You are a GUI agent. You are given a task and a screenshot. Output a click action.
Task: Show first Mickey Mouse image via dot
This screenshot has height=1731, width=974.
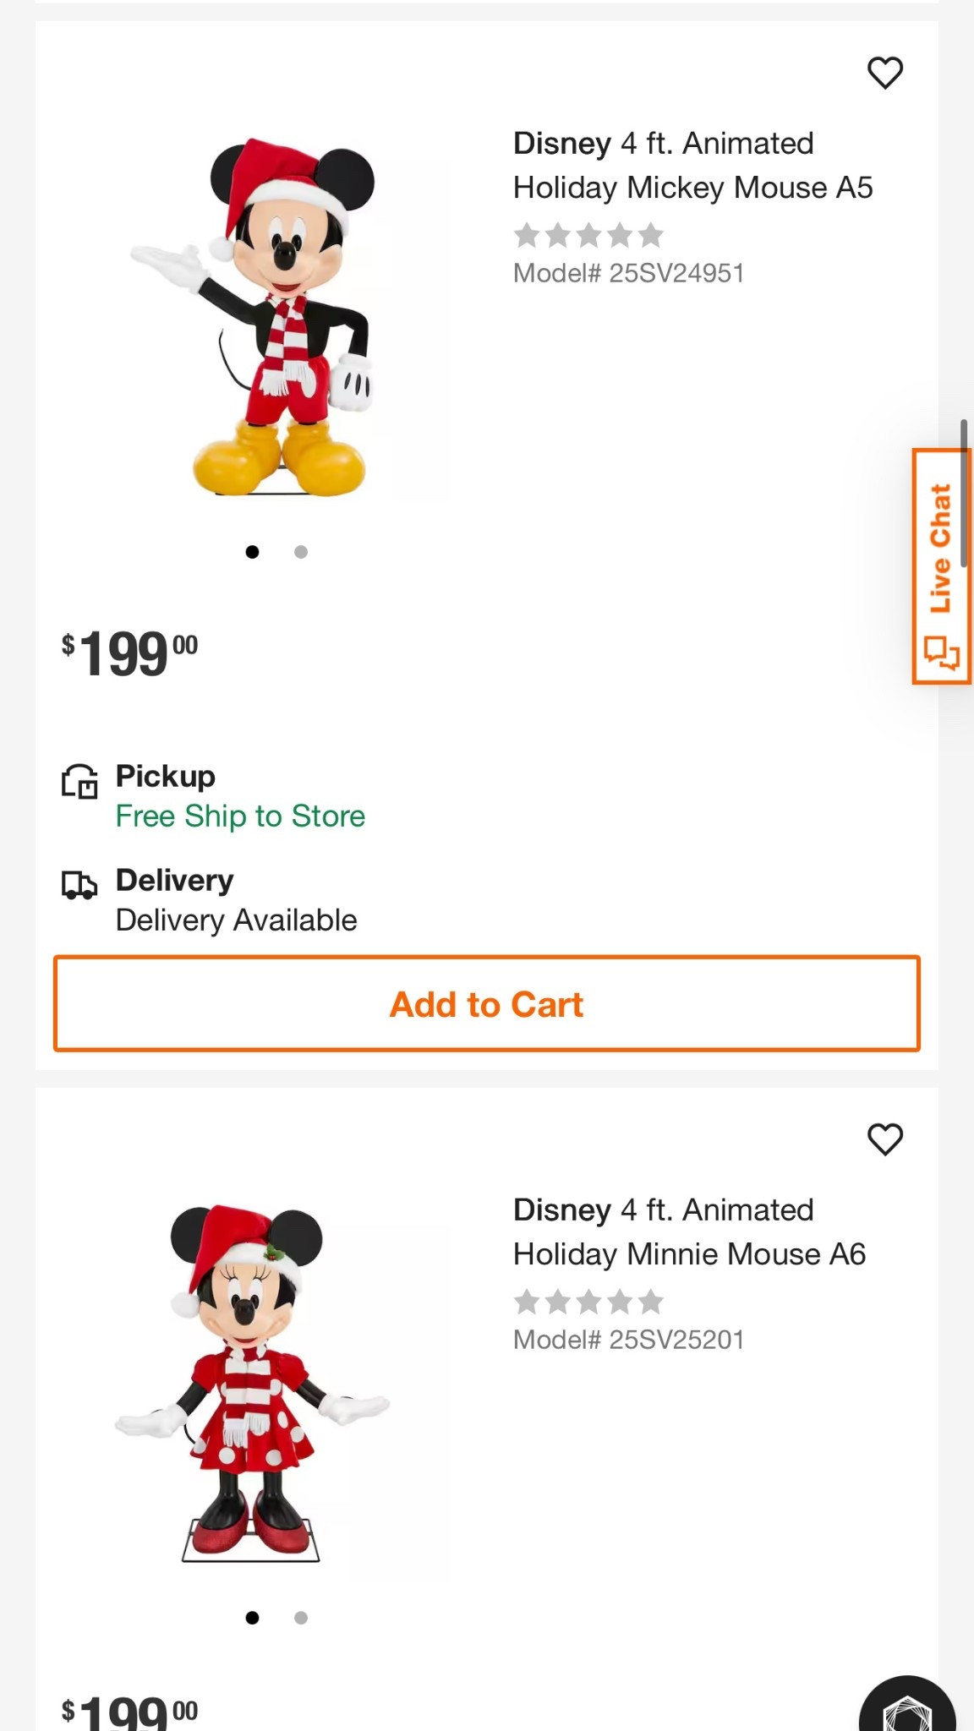click(252, 552)
